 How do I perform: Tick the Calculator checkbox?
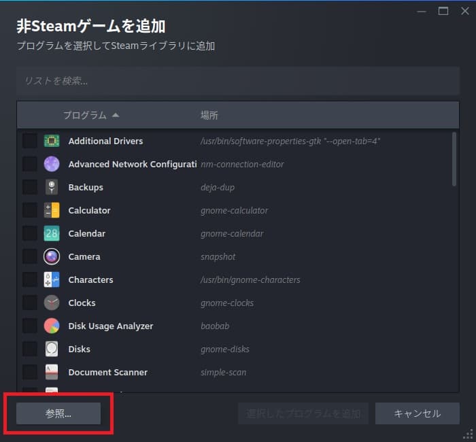(x=30, y=210)
